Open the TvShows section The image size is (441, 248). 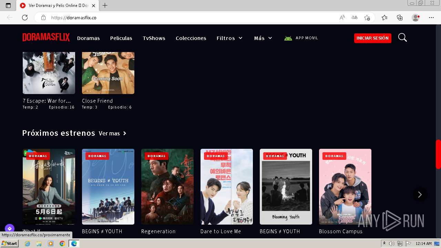(154, 38)
